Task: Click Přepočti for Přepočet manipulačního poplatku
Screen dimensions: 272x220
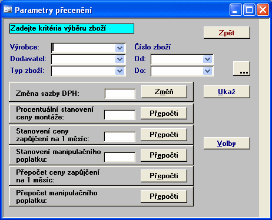Action: click(164, 196)
